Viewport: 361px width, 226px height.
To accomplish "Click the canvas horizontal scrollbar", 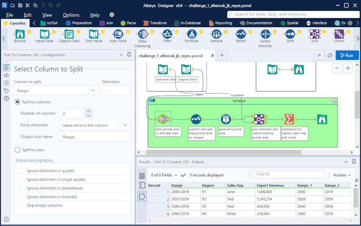I will tap(224, 152).
